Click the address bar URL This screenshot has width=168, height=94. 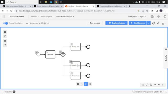point(66,11)
